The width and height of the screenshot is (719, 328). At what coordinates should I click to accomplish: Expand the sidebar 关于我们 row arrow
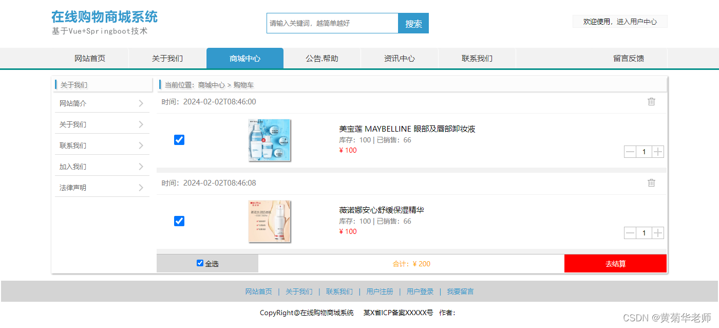(141, 124)
